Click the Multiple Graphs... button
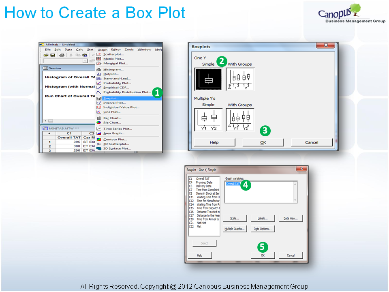Viewport: 389px width, 292px height. click(x=235, y=229)
